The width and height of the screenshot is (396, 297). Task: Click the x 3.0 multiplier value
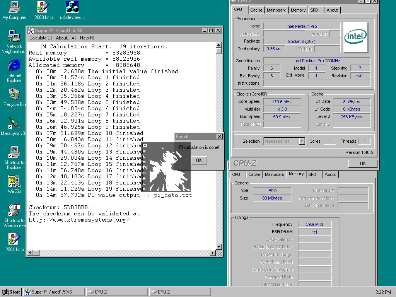click(282, 109)
